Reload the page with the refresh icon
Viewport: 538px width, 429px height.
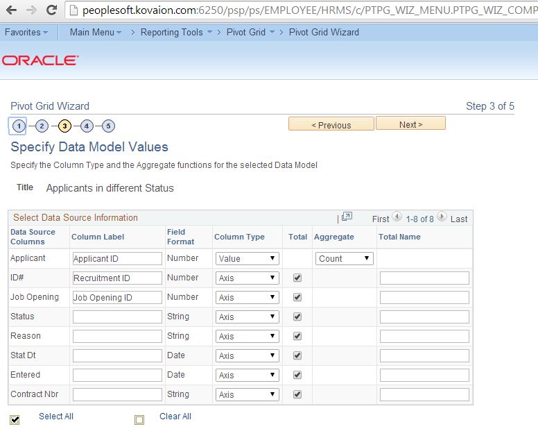pos(51,10)
